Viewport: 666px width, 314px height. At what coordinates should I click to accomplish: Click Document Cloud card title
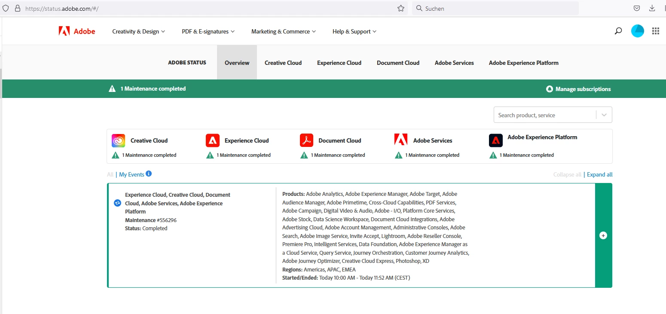[x=340, y=140]
